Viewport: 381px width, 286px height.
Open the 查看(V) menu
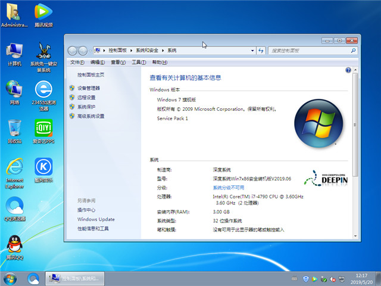118,63
